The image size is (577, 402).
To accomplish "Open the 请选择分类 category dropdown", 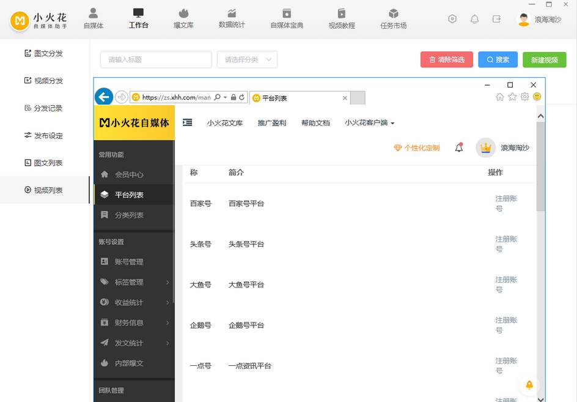I will click(x=247, y=59).
